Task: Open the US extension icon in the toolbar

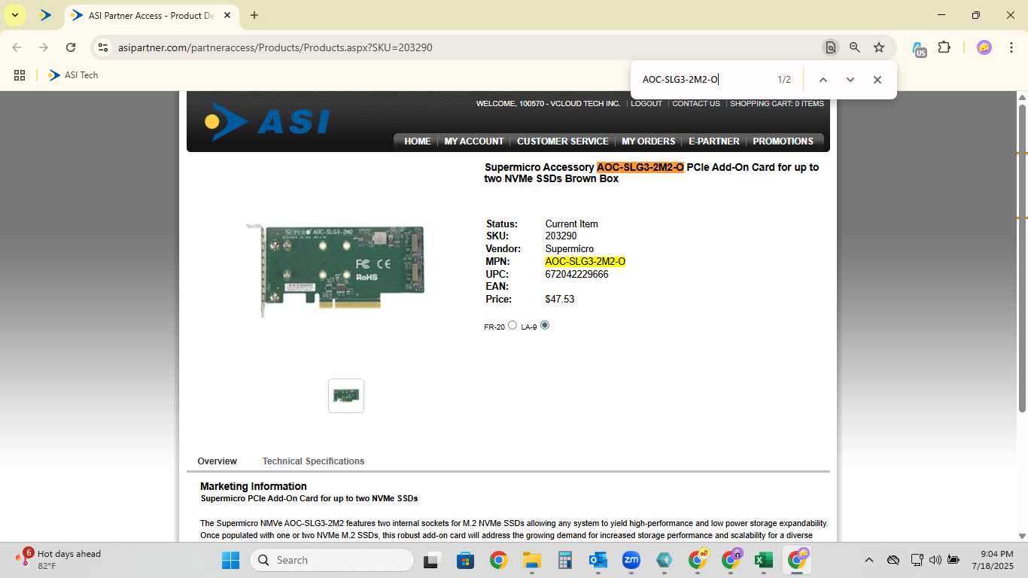Action: pos(919,49)
